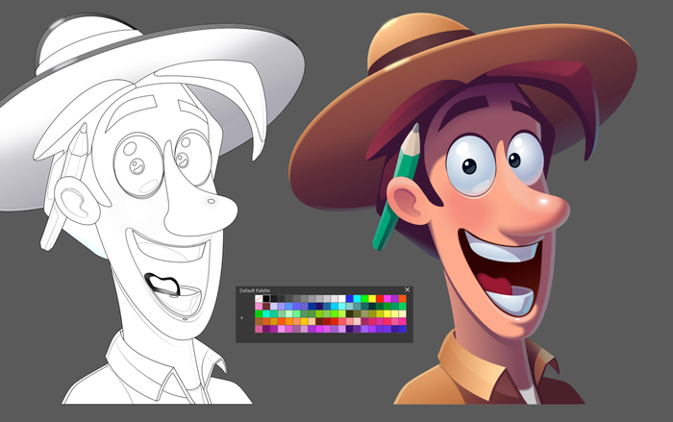Select the orange swatch ending the top row
This screenshot has width=673, height=422.
(402, 299)
